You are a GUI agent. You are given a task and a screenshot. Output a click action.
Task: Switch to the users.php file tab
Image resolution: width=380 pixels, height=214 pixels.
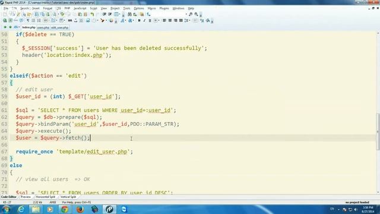pyautogui.click(x=43, y=28)
